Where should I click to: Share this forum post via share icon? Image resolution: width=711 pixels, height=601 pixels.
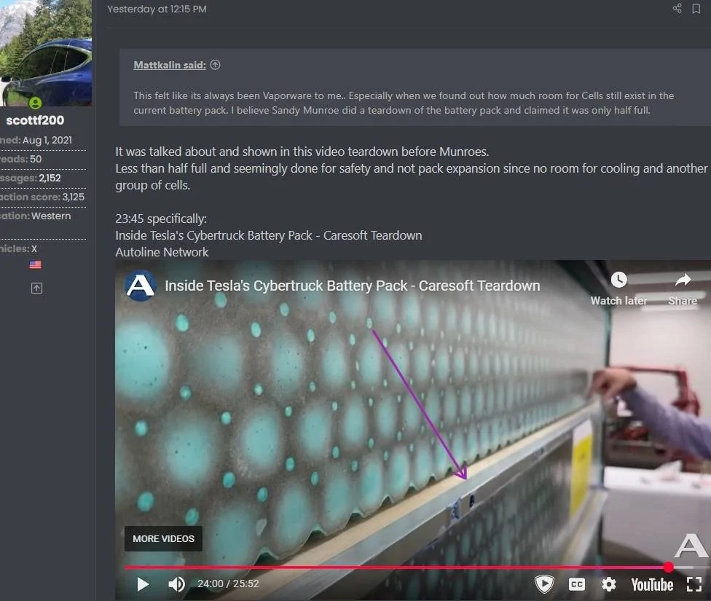click(677, 9)
